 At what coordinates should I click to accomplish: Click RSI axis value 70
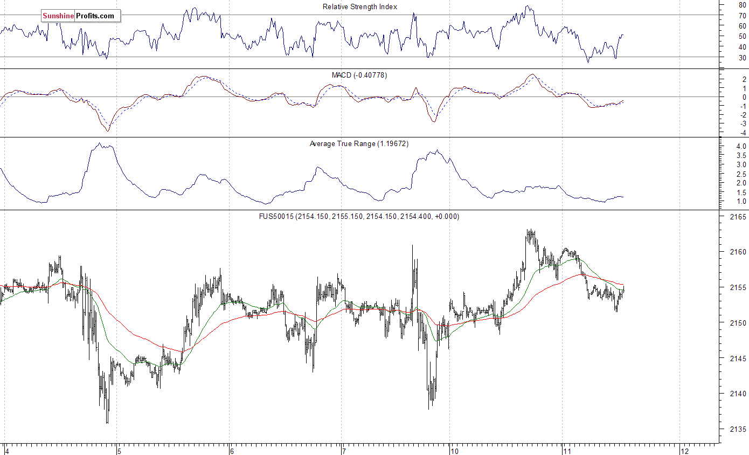(742, 15)
